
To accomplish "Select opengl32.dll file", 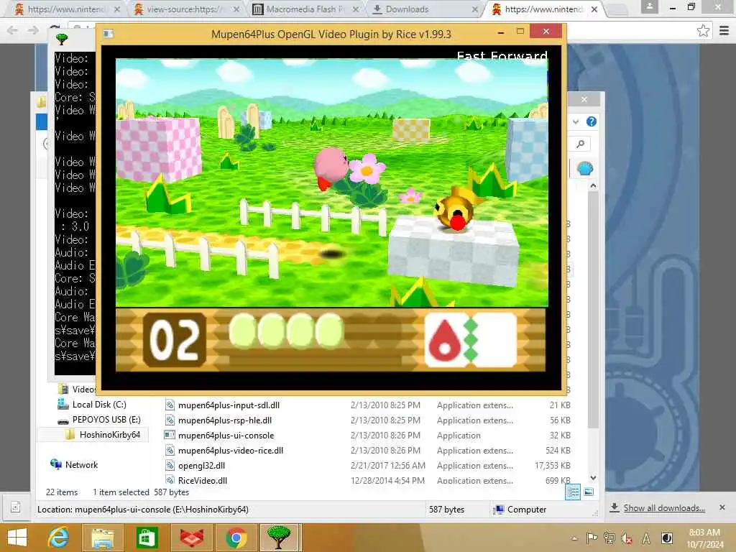I will [201, 465].
